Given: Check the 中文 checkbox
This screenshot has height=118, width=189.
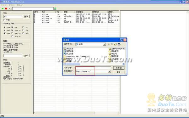Looking at the screenshot, I should click(x=4, y=20).
